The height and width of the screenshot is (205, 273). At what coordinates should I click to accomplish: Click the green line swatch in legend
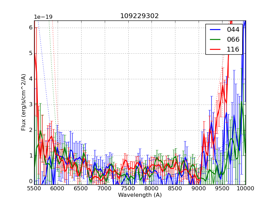click(x=215, y=40)
